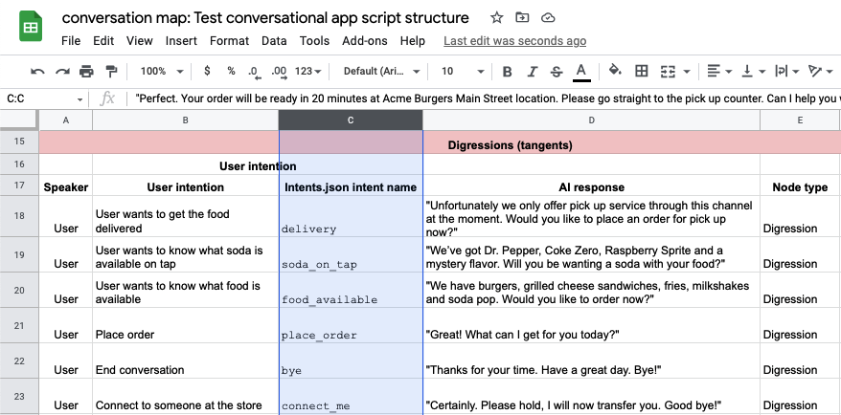The width and height of the screenshot is (841, 415).
Task: Click the Print icon
Action: [87, 71]
